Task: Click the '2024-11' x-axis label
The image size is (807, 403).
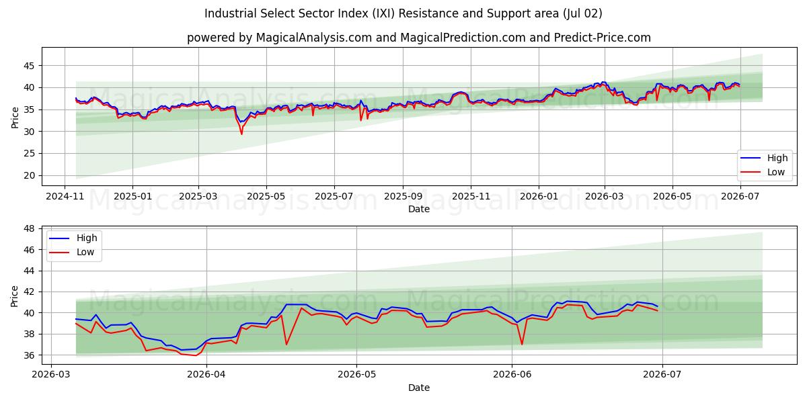Action: point(65,196)
